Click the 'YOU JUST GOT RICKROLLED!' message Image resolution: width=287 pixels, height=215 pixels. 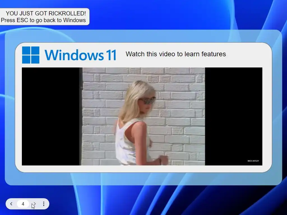(x=46, y=13)
